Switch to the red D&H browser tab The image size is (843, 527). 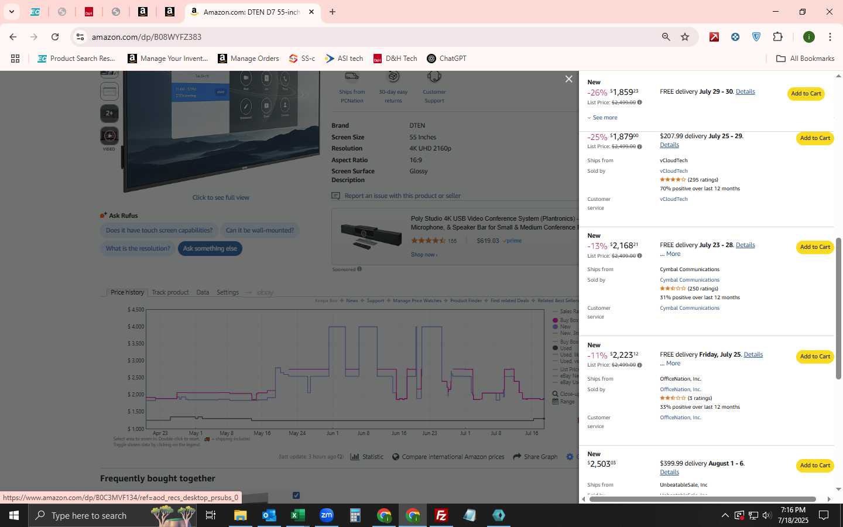(89, 12)
